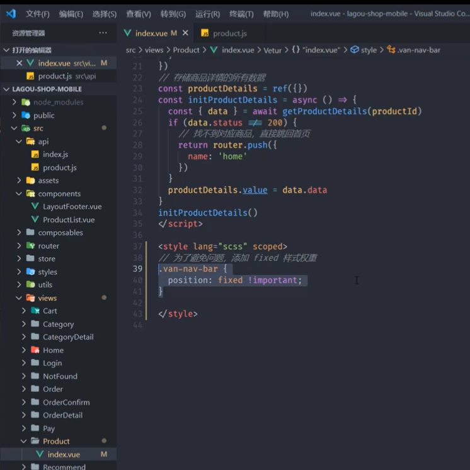The height and width of the screenshot is (470, 470).
Task: Expand the router folder
Action: (x=59, y=246)
